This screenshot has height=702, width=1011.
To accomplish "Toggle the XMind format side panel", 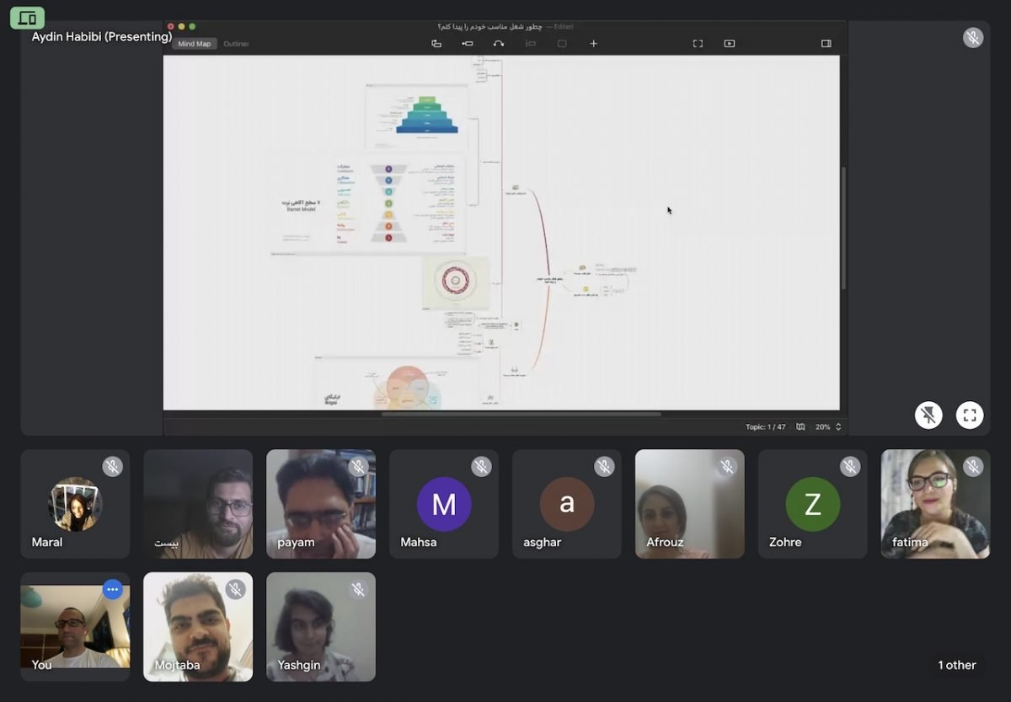I will pos(826,44).
